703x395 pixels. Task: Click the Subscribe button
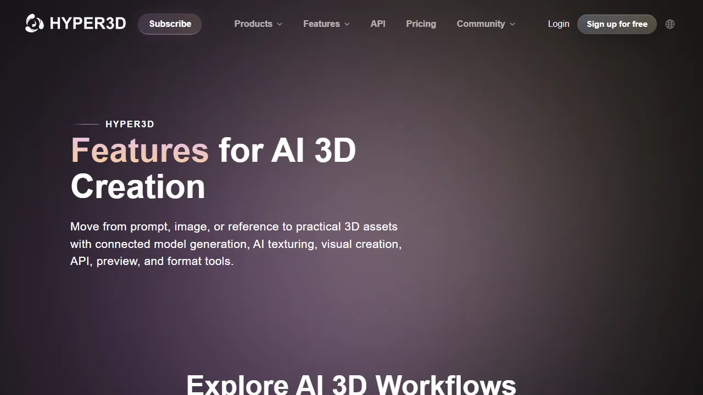[x=170, y=24]
